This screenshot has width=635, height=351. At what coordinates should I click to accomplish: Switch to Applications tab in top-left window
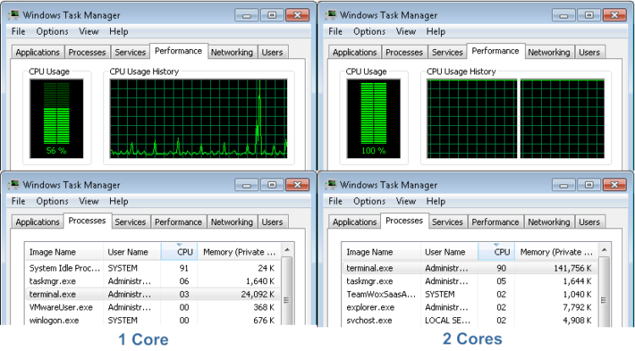37,52
